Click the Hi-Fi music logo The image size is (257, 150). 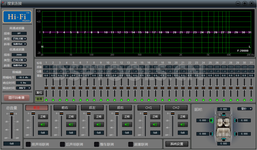point(17,17)
